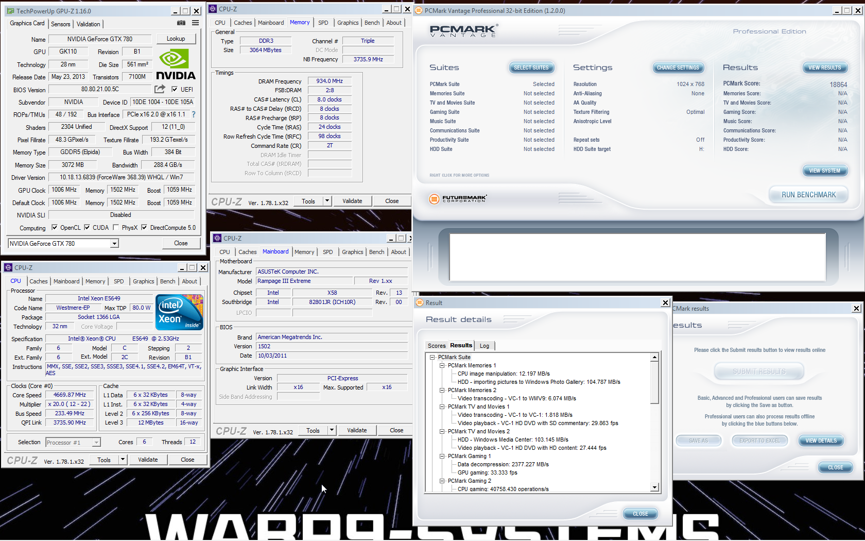The width and height of the screenshot is (865, 541).
Task: Click the Result window title icon
Action: click(420, 302)
